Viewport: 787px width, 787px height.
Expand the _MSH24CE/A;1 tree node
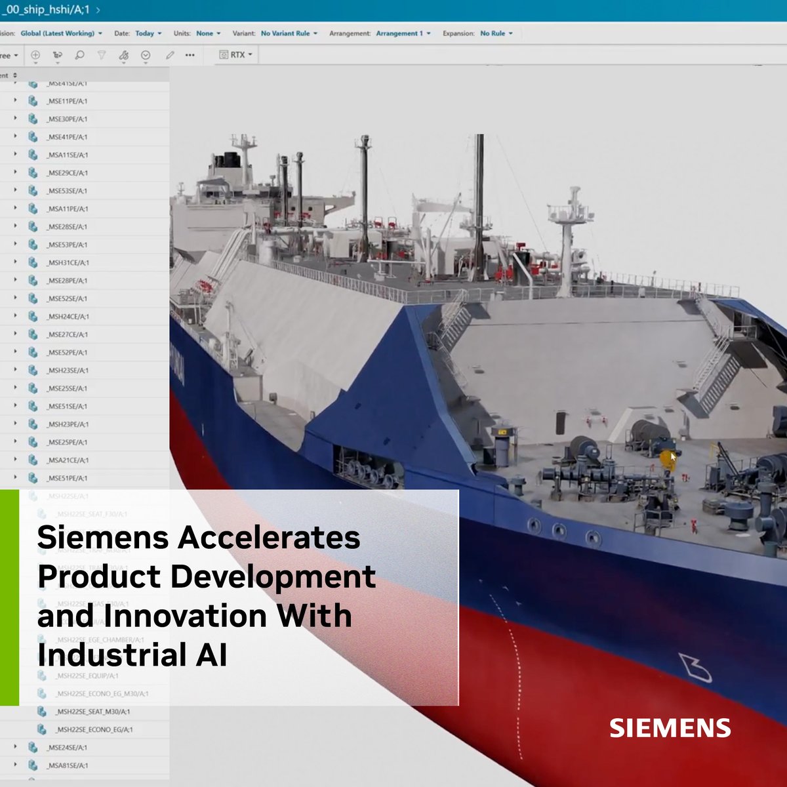(15, 316)
